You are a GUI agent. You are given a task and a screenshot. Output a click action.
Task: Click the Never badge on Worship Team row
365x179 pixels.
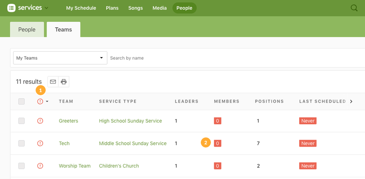(308, 166)
